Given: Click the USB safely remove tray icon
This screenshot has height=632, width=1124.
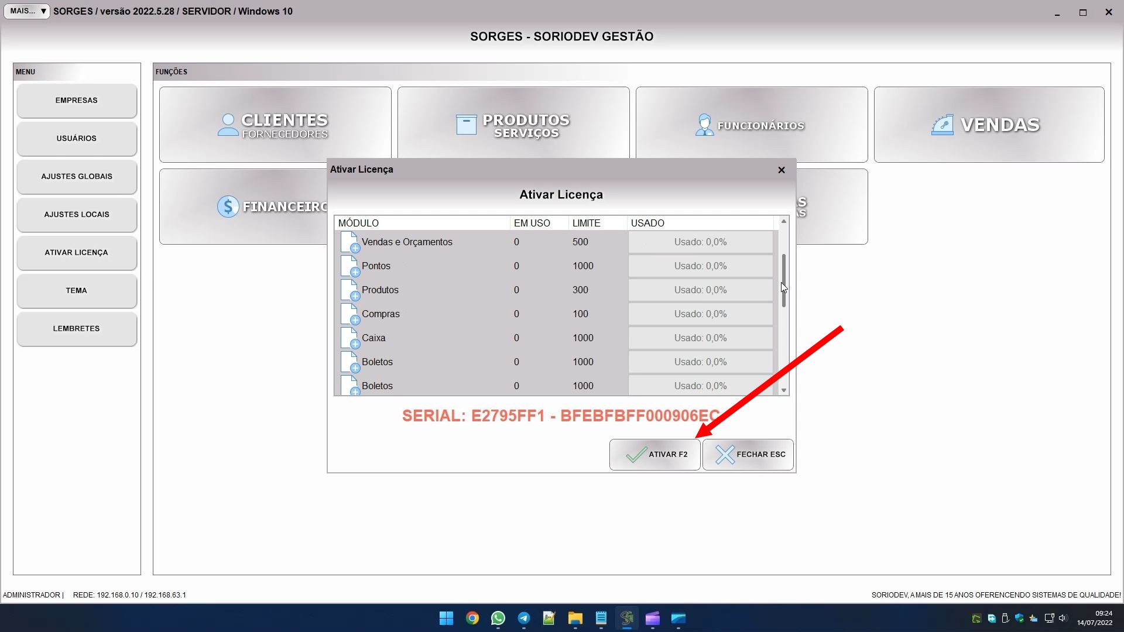Looking at the screenshot, I should (1006, 618).
